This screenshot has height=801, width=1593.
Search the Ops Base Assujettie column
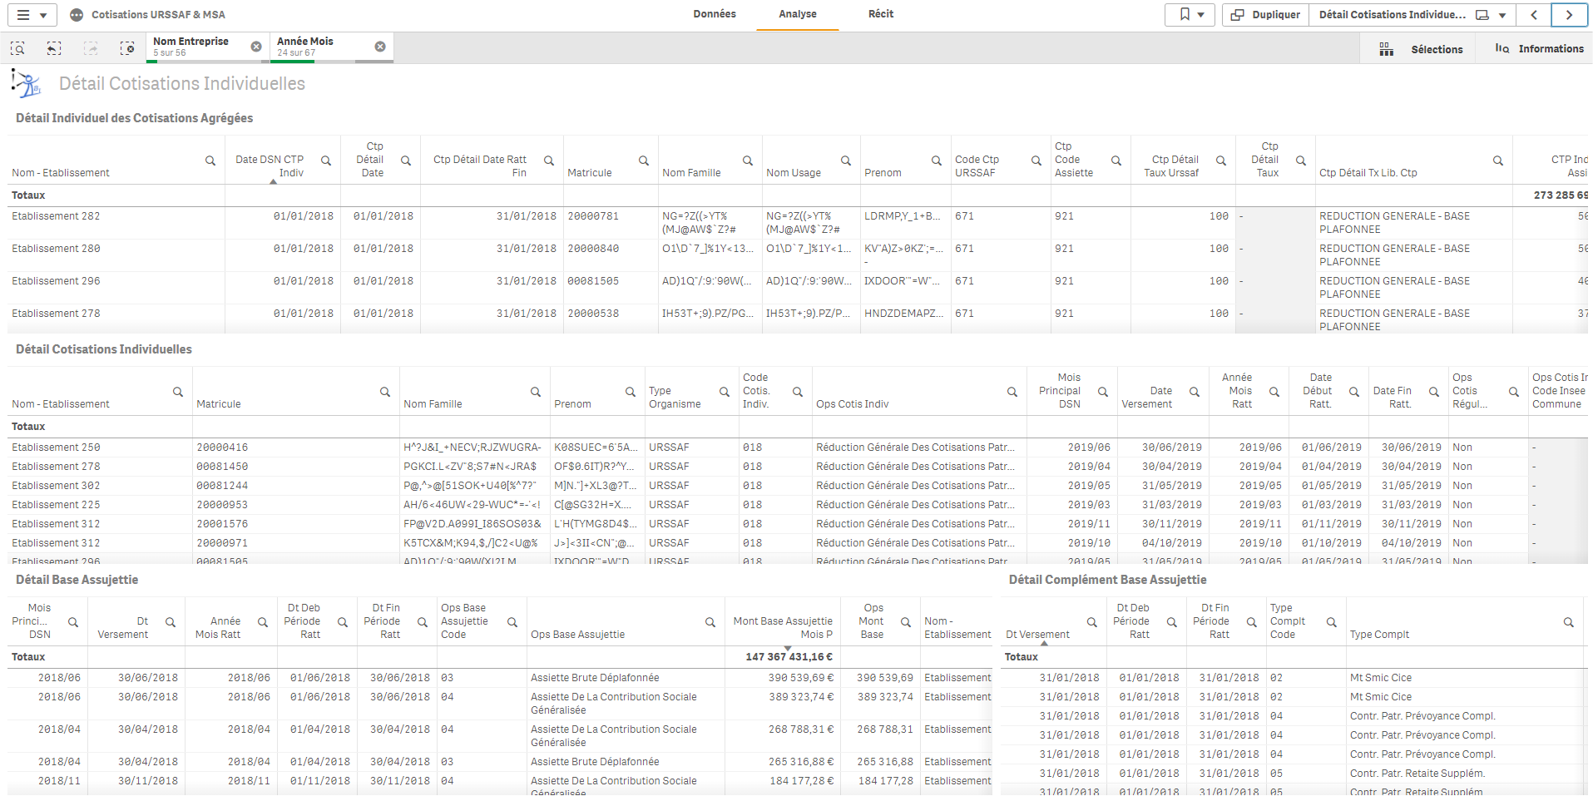(710, 622)
